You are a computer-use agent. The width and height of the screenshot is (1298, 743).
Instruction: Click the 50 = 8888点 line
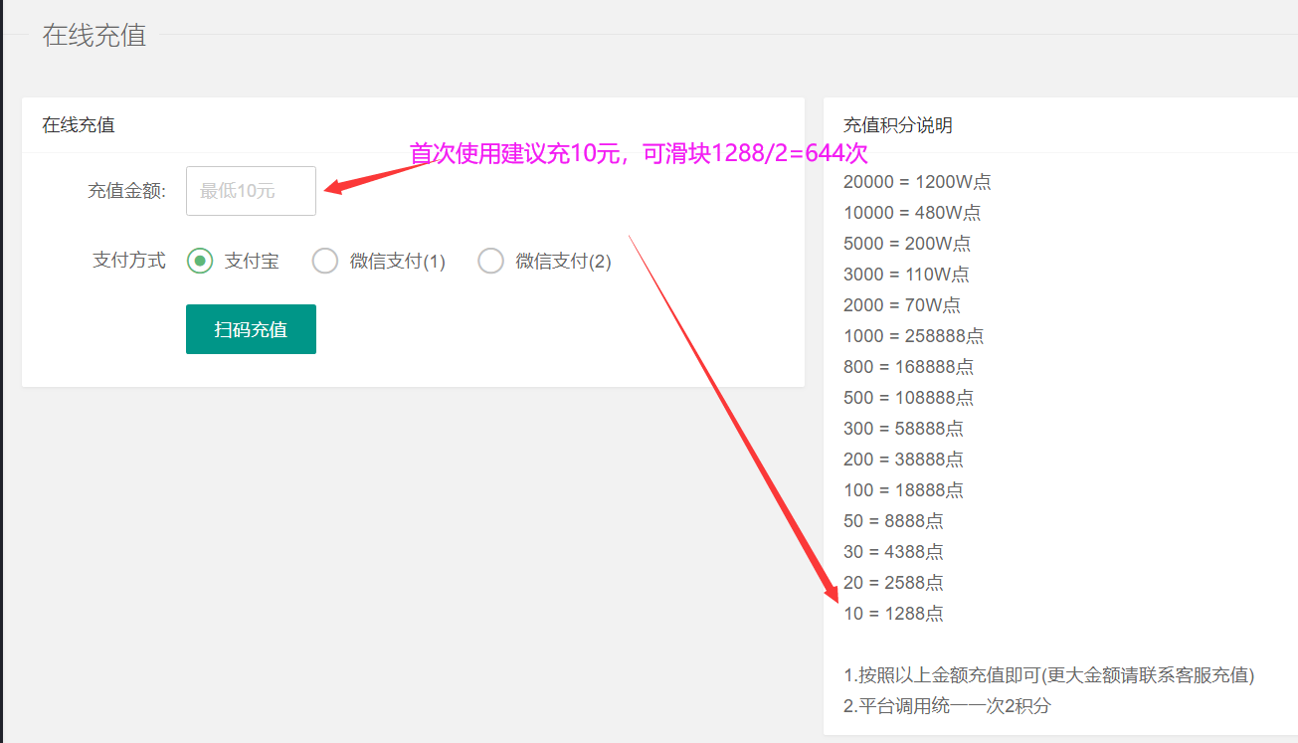pyautogui.click(x=893, y=521)
